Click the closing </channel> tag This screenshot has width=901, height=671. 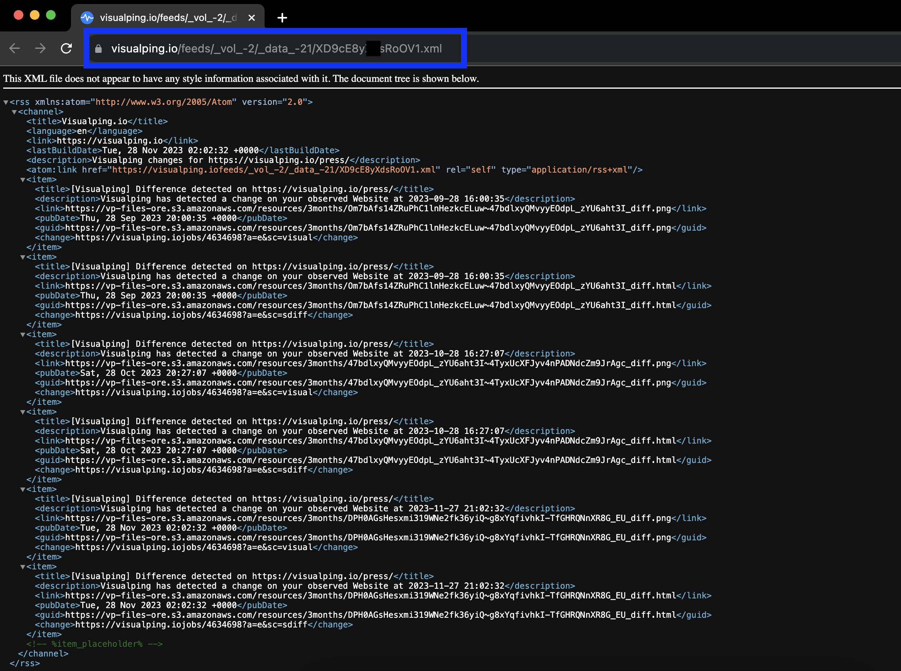(x=43, y=654)
